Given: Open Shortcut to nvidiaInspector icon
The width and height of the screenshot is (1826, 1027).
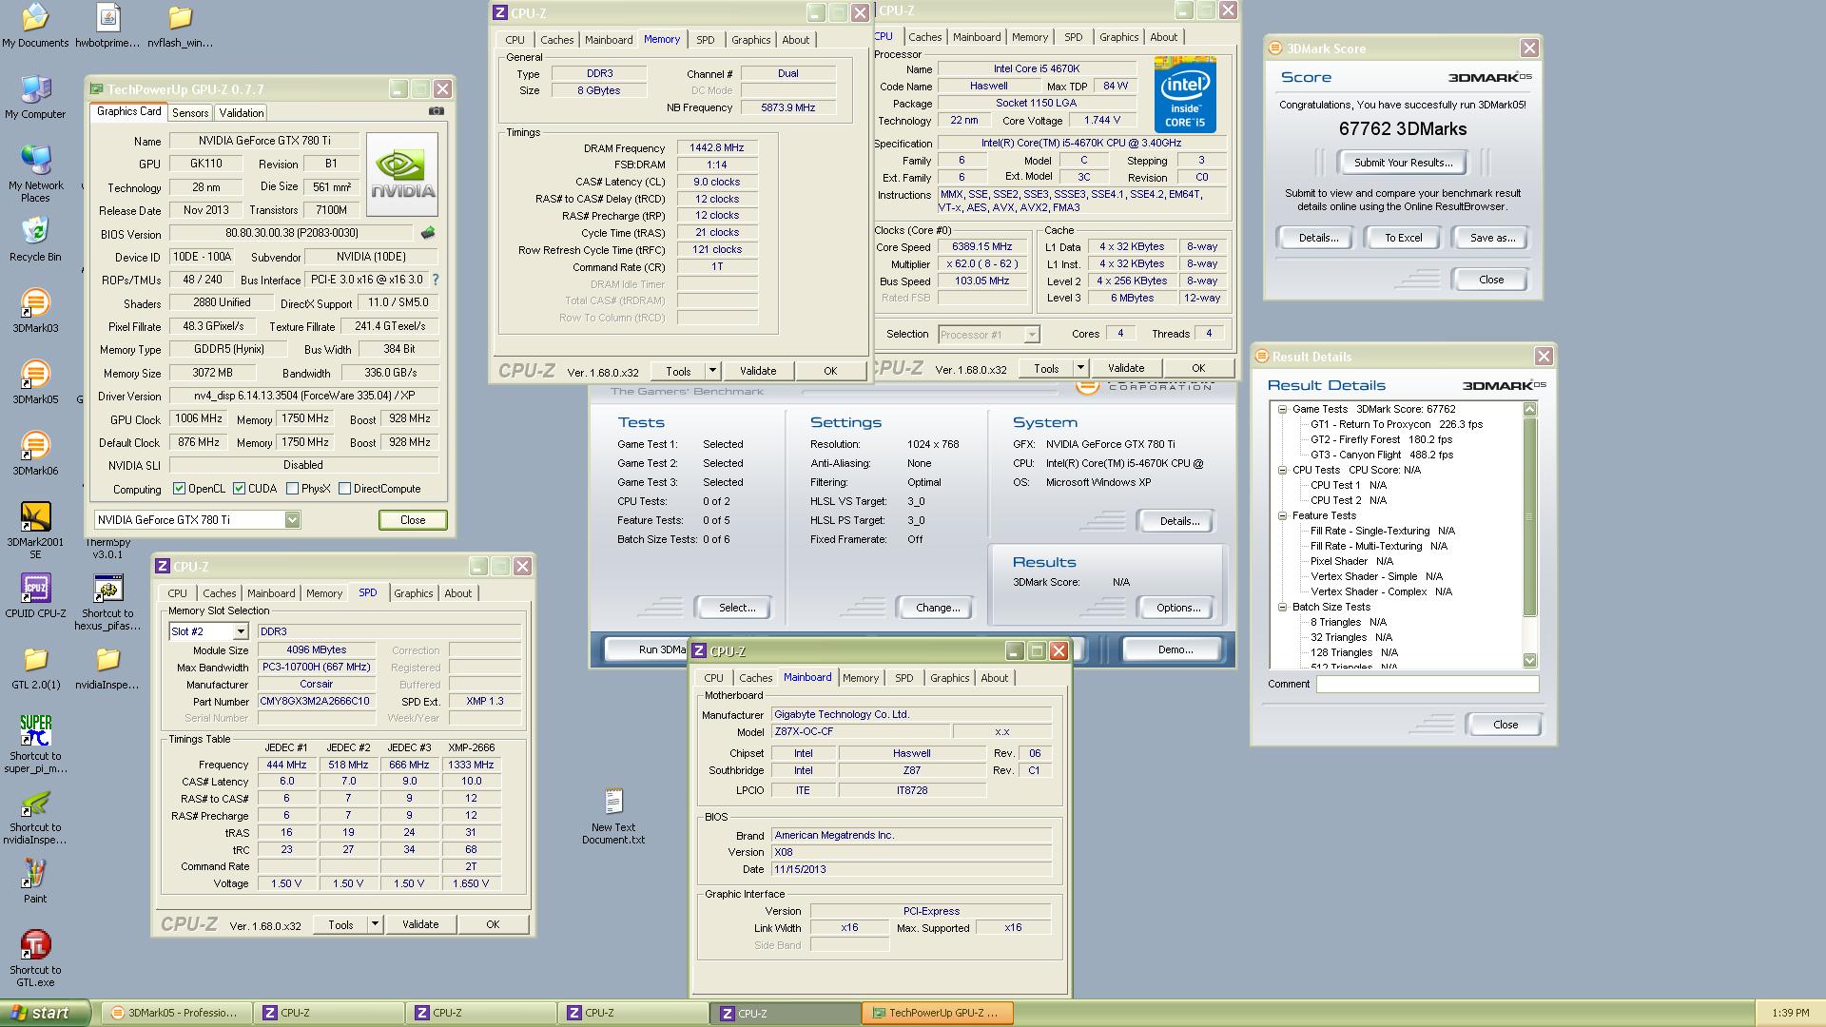Looking at the screenshot, I should click(x=35, y=816).
